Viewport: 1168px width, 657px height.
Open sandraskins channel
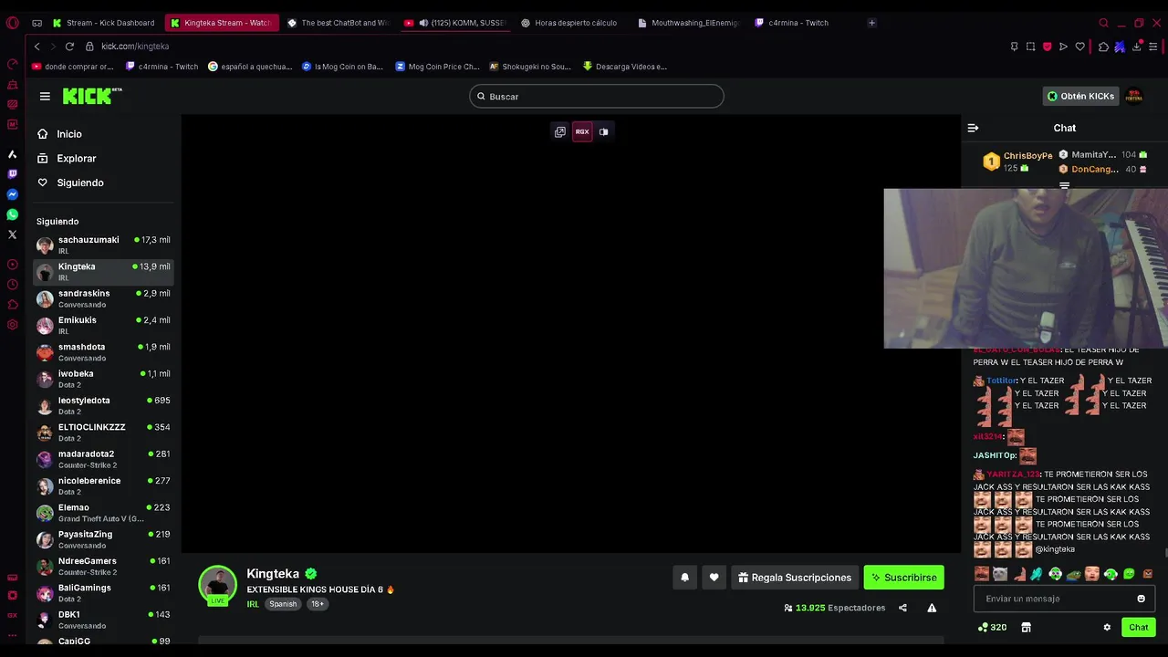[x=103, y=298]
